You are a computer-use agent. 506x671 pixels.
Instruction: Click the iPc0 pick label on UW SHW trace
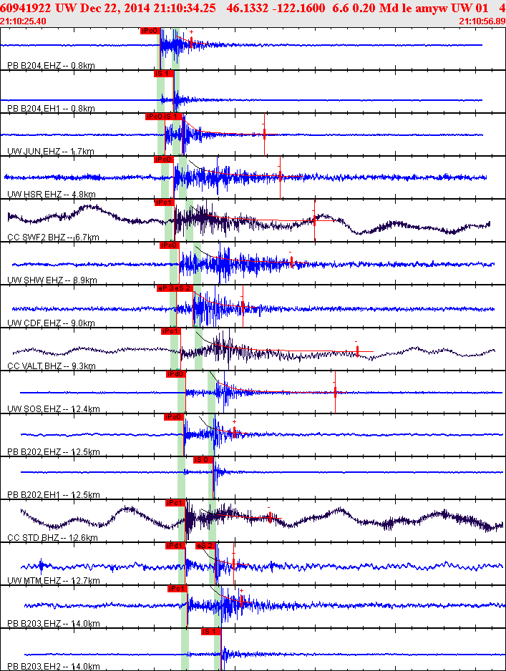point(170,245)
